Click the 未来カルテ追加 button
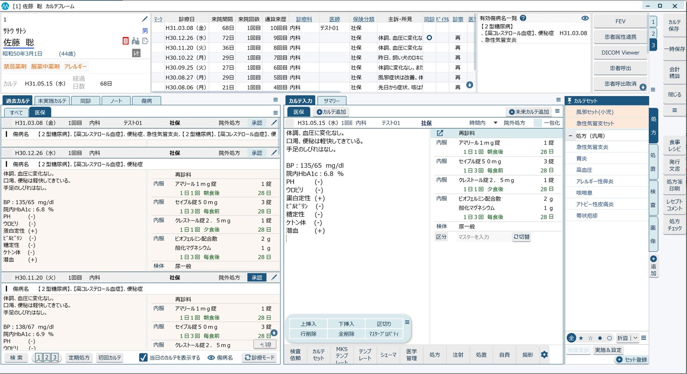Viewport: 687px width, 374px height. coord(529,112)
